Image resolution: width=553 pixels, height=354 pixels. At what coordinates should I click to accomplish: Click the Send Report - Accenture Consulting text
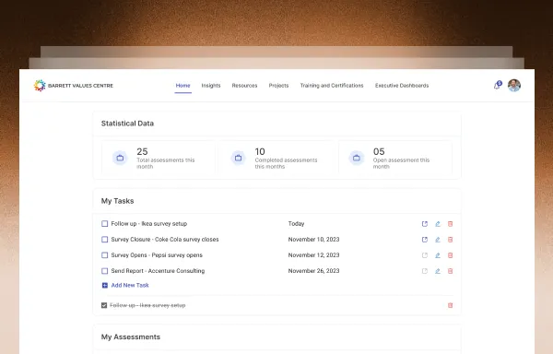[158, 271]
